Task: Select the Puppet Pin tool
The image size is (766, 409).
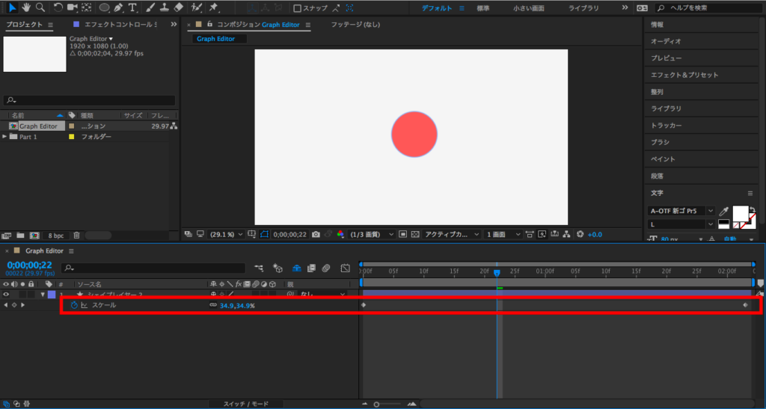Action: pos(214,7)
